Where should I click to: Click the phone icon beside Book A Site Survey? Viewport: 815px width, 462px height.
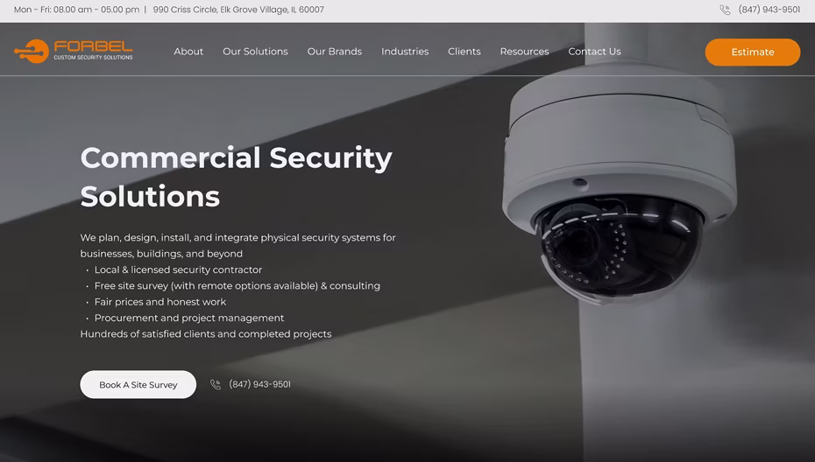pyautogui.click(x=216, y=385)
